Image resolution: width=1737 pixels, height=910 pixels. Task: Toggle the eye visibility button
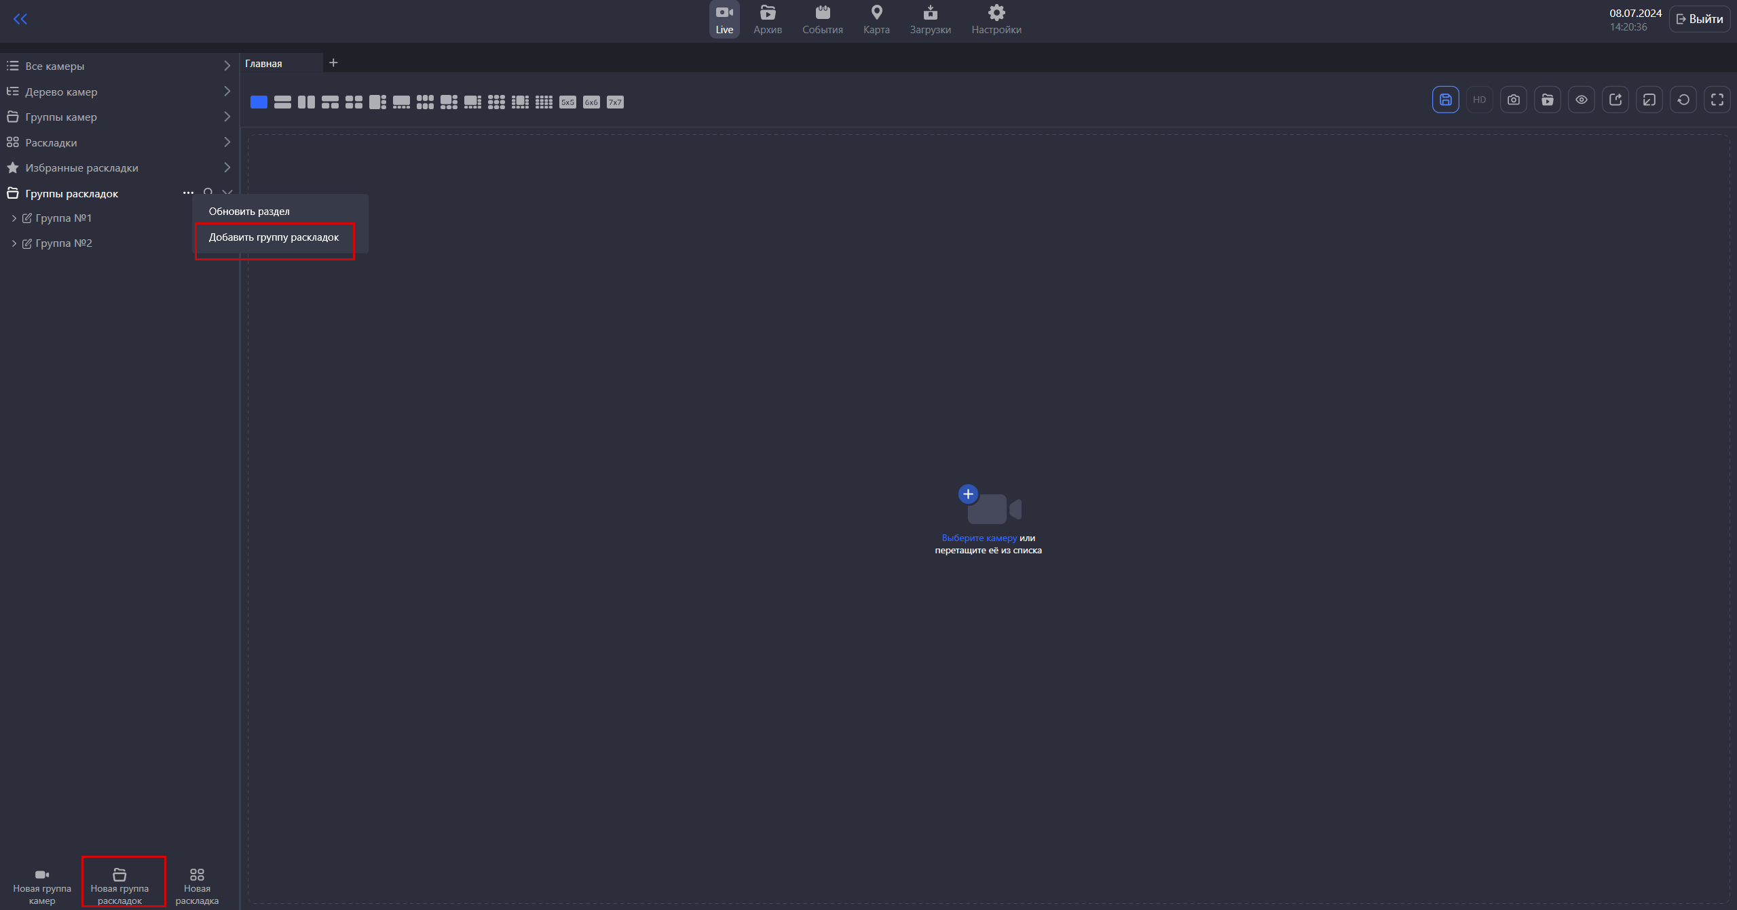[x=1581, y=100]
